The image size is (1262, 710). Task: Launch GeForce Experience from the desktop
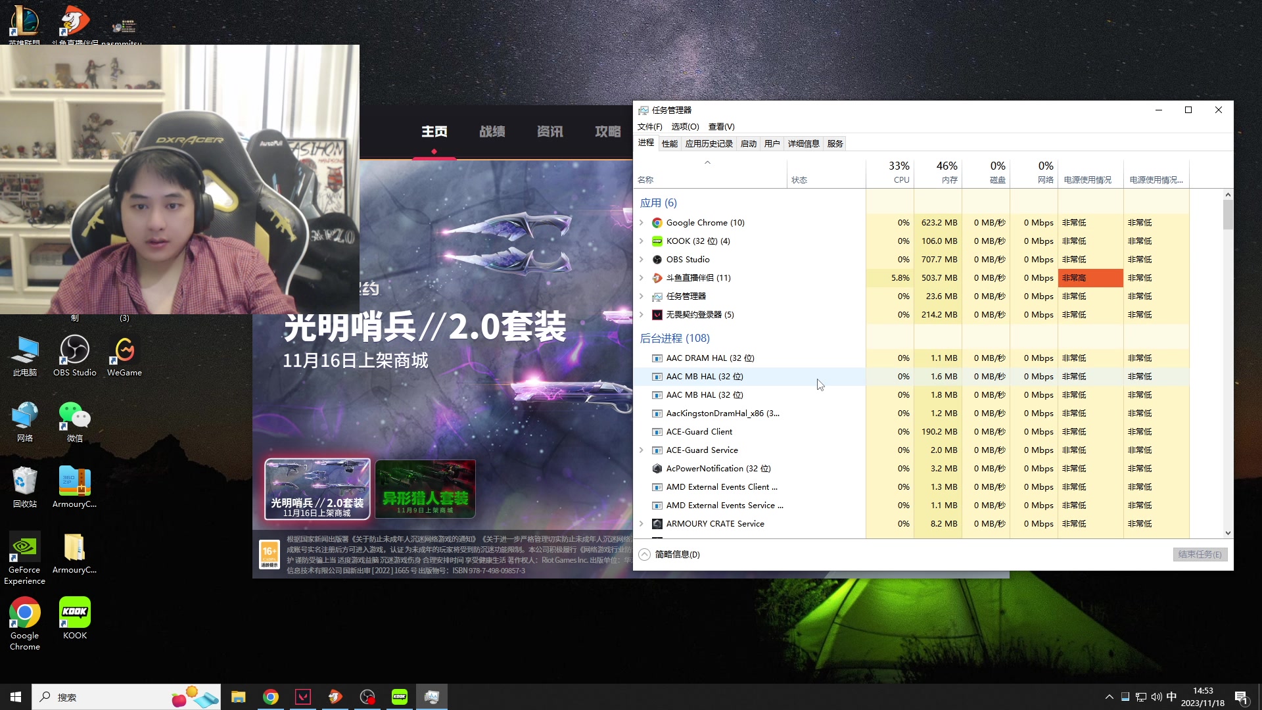click(x=24, y=558)
